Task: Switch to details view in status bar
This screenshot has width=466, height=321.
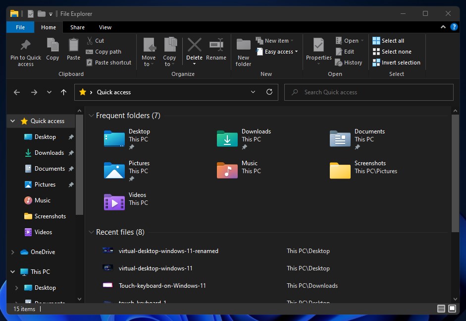Action: pyautogui.click(x=441, y=309)
